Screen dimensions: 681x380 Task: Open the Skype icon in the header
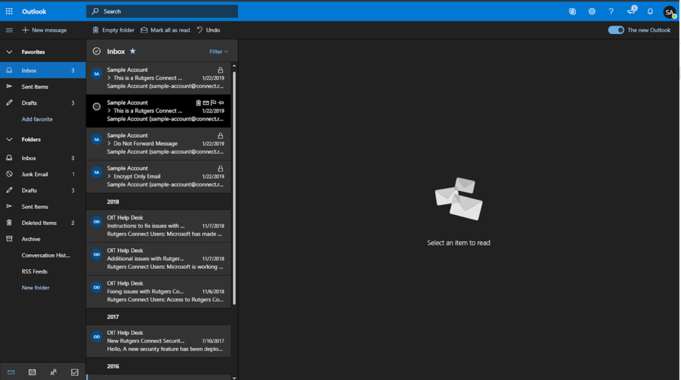pyautogui.click(x=572, y=11)
